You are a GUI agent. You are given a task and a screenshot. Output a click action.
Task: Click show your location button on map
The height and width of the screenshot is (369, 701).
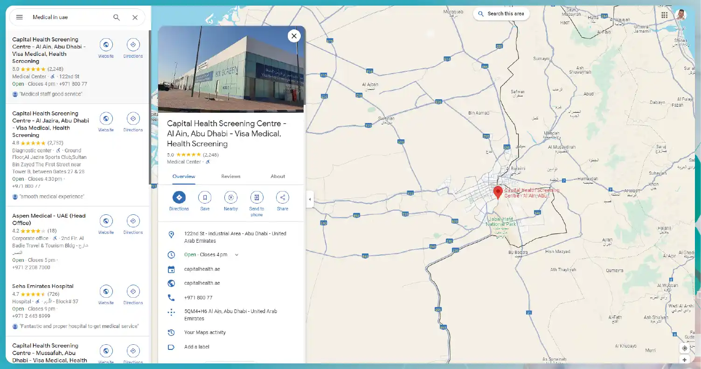point(685,348)
